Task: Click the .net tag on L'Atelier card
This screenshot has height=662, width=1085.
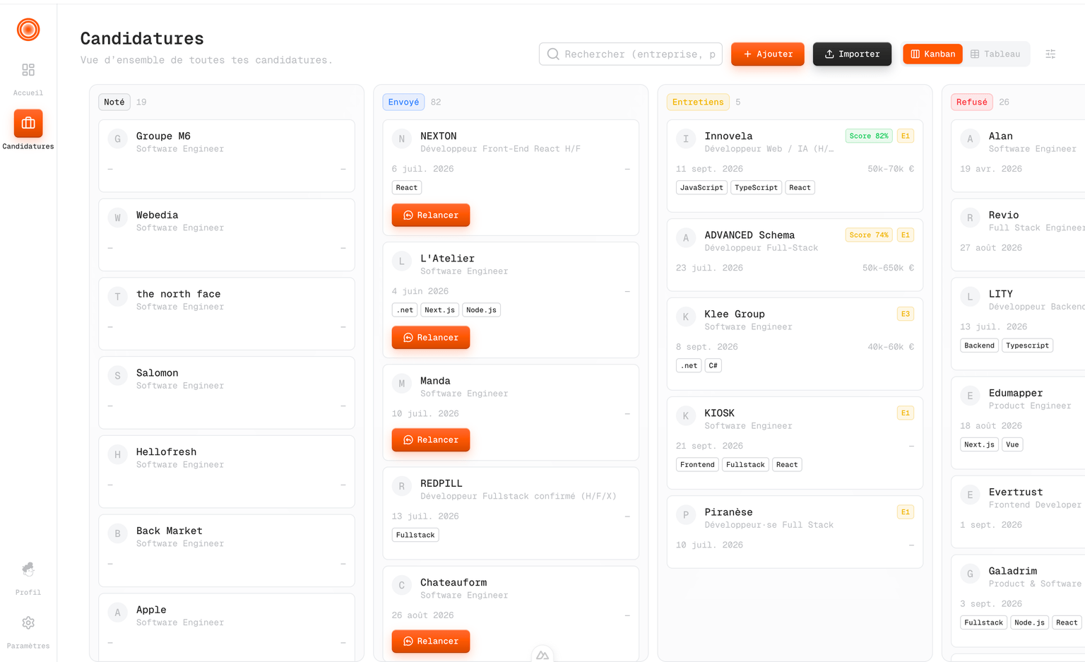Action: click(405, 309)
